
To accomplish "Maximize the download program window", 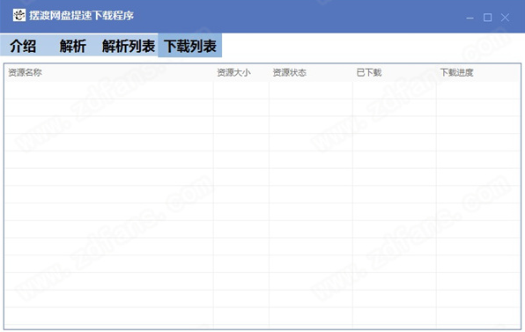I will point(487,18).
